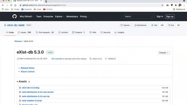Expand the Pricing dropdown
The image size is (187, 105).
coord(84,17)
